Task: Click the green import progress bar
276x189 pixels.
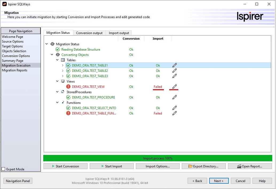Action: (x=157, y=158)
